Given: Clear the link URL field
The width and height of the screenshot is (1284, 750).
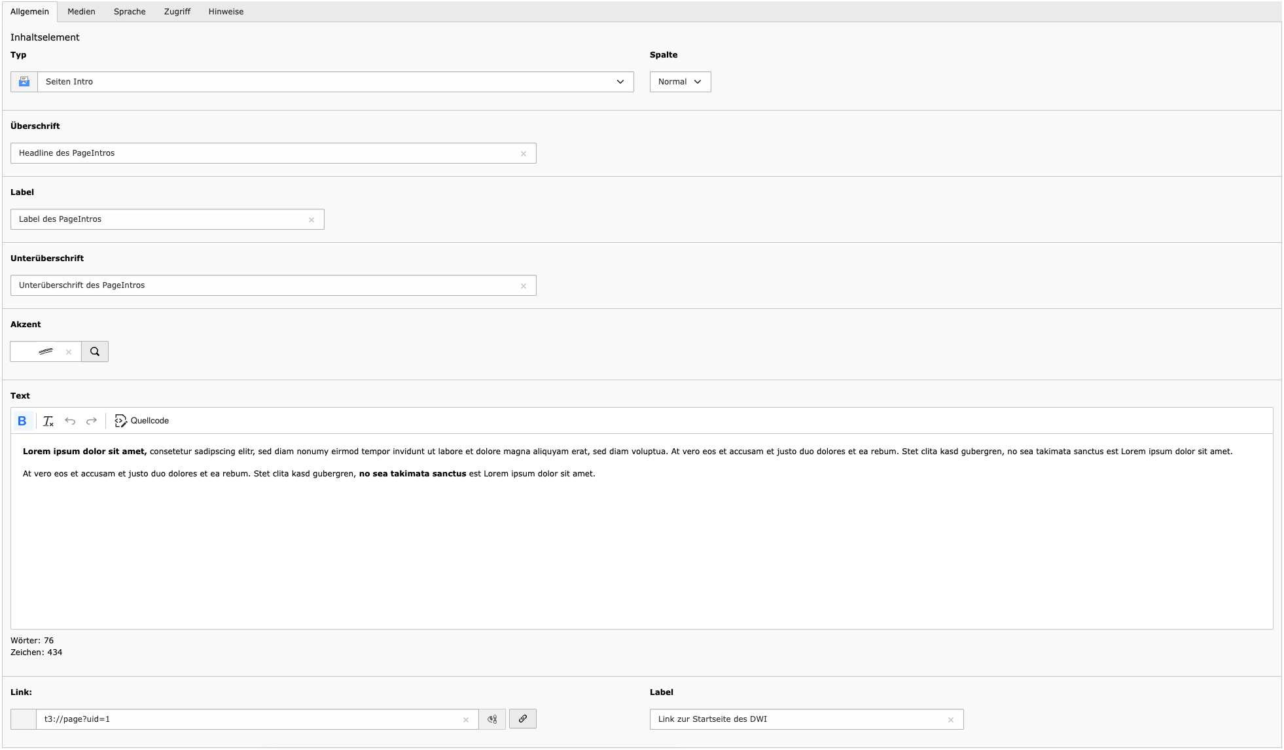Looking at the screenshot, I should pyautogui.click(x=466, y=720).
